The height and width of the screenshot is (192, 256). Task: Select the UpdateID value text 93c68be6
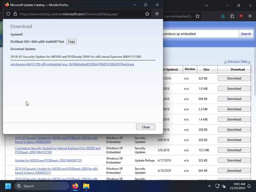tap(37, 42)
